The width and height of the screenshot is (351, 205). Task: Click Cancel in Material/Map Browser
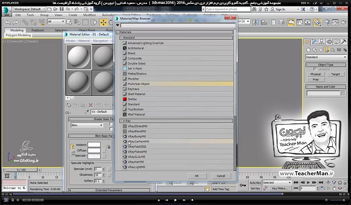[221, 176]
